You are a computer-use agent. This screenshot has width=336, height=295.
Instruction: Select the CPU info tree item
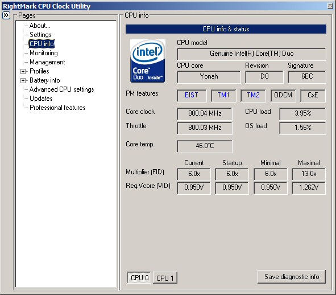point(42,44)
